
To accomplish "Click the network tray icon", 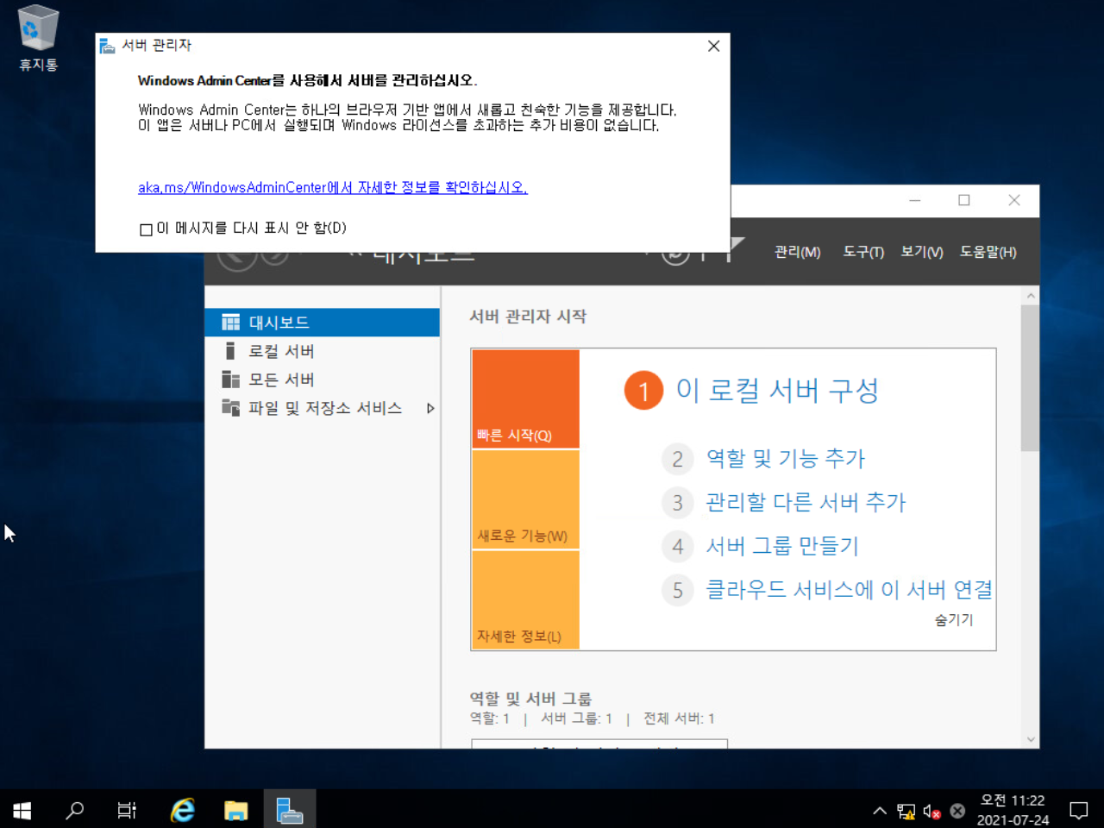I will [x=906, y=811].
